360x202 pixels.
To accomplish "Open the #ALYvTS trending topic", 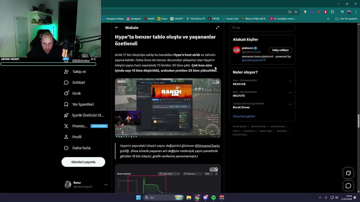I will click(239, 96).
